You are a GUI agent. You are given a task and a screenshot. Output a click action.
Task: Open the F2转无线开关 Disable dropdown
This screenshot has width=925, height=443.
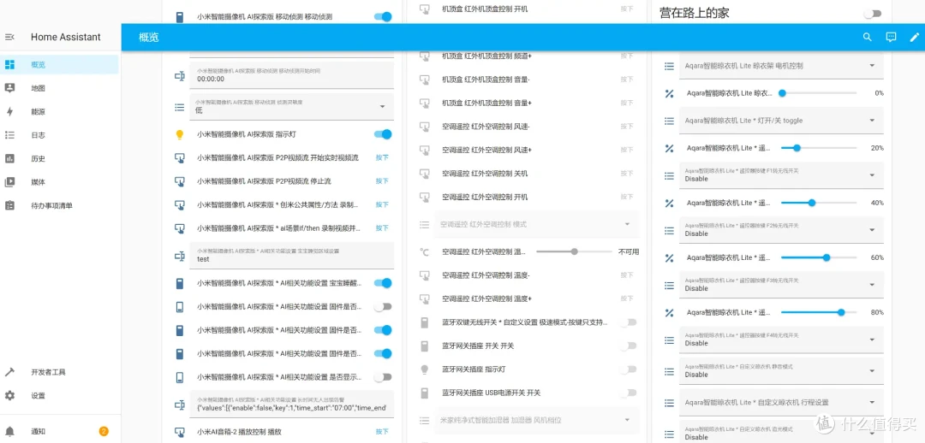coord(782,230)
